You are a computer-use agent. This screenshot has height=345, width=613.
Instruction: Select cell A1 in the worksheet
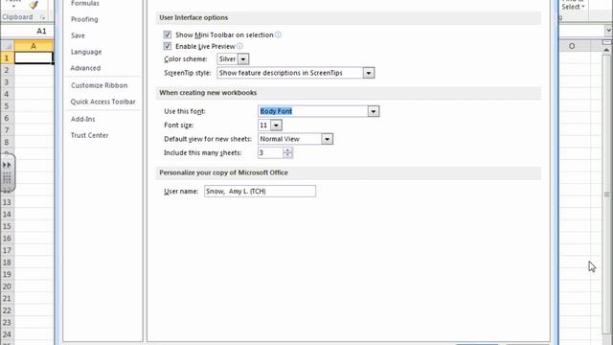34,58
